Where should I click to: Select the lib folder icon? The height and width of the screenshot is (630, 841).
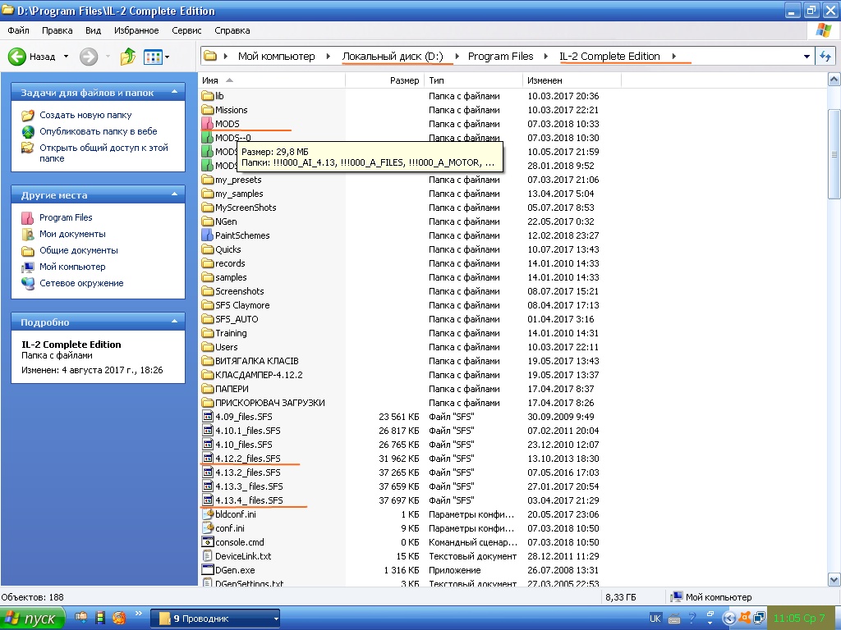coord(208,96)
